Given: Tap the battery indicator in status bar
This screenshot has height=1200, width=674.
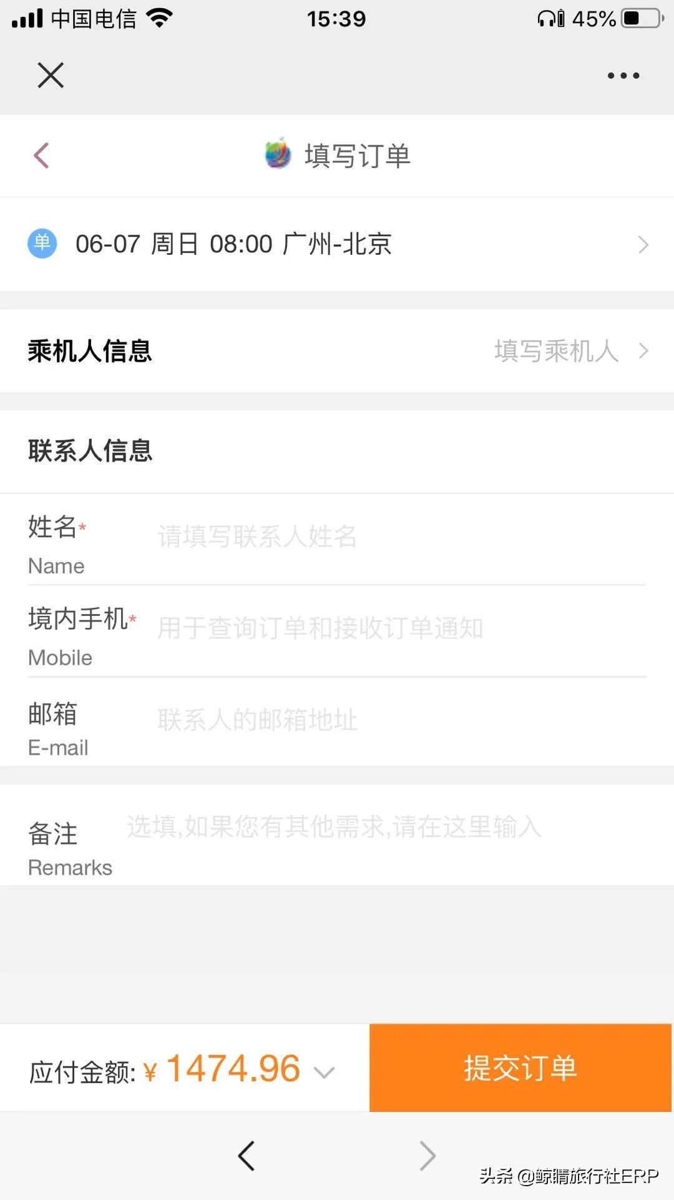Looking at the screenshot, I should coord(642,18).
